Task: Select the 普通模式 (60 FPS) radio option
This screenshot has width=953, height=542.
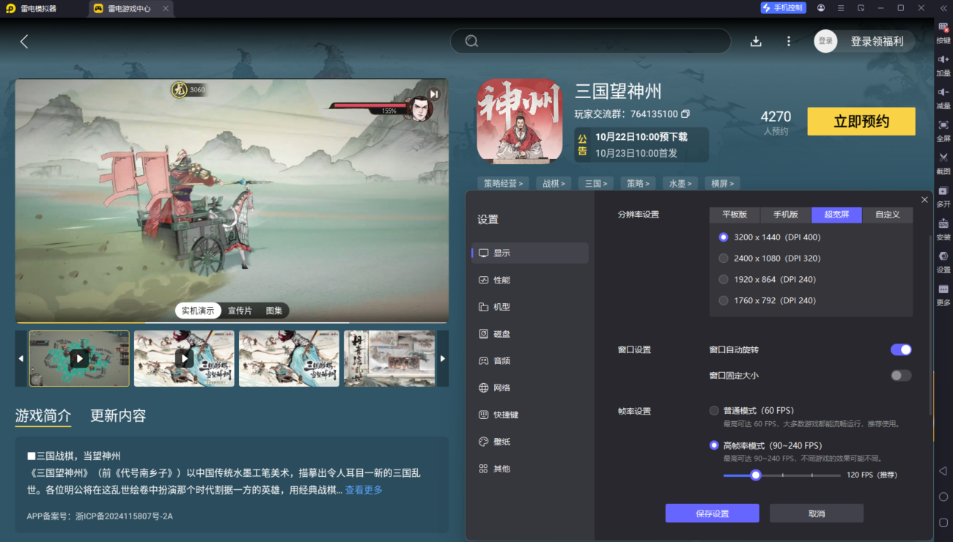Action: [x=713, y=410]
